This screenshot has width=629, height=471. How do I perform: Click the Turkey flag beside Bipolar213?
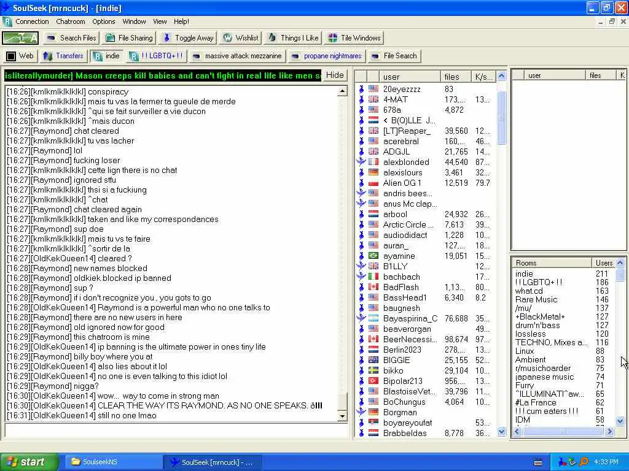pyautogui.click(x=373, y=381)
